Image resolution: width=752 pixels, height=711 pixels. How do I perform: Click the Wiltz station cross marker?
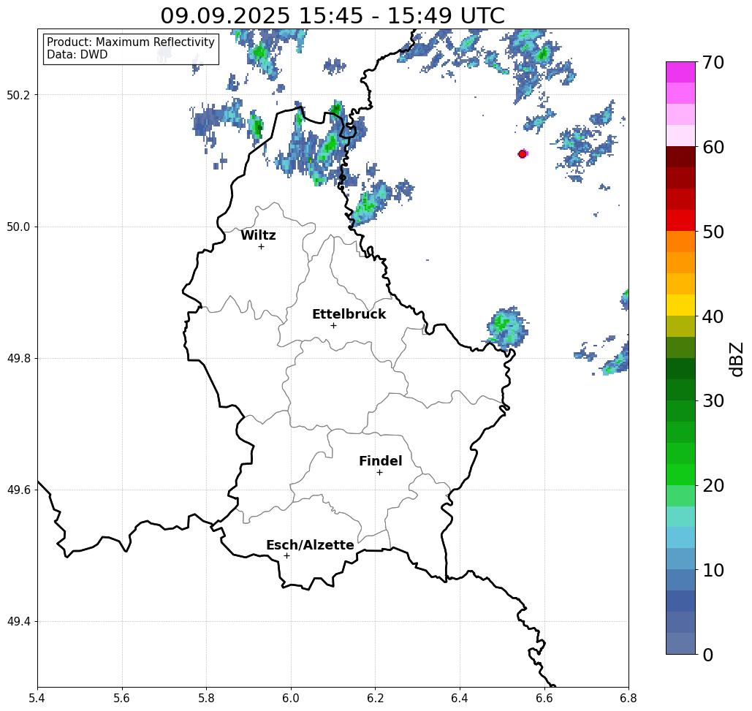(x=262, y=246)
